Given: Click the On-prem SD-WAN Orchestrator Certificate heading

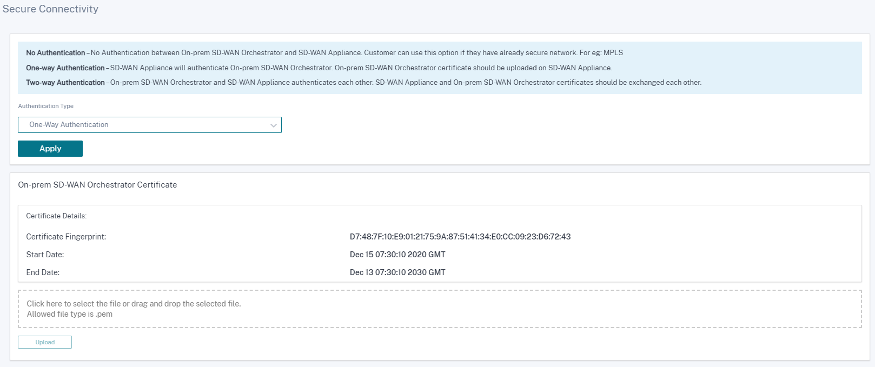Looking at the screenshot, I should tap(97, 185).
